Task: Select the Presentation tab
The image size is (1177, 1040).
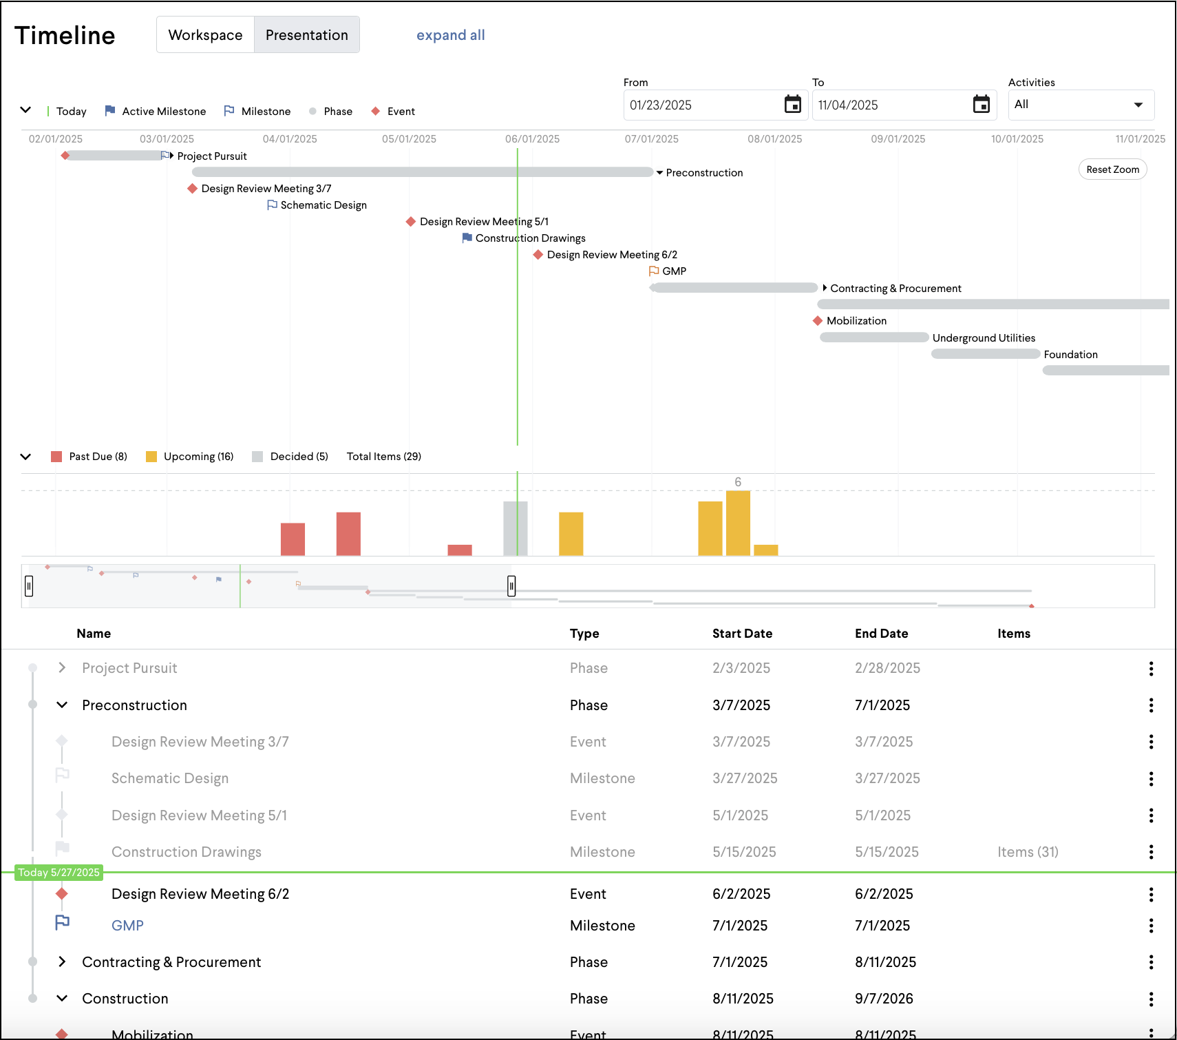Action: pos(306,34)
